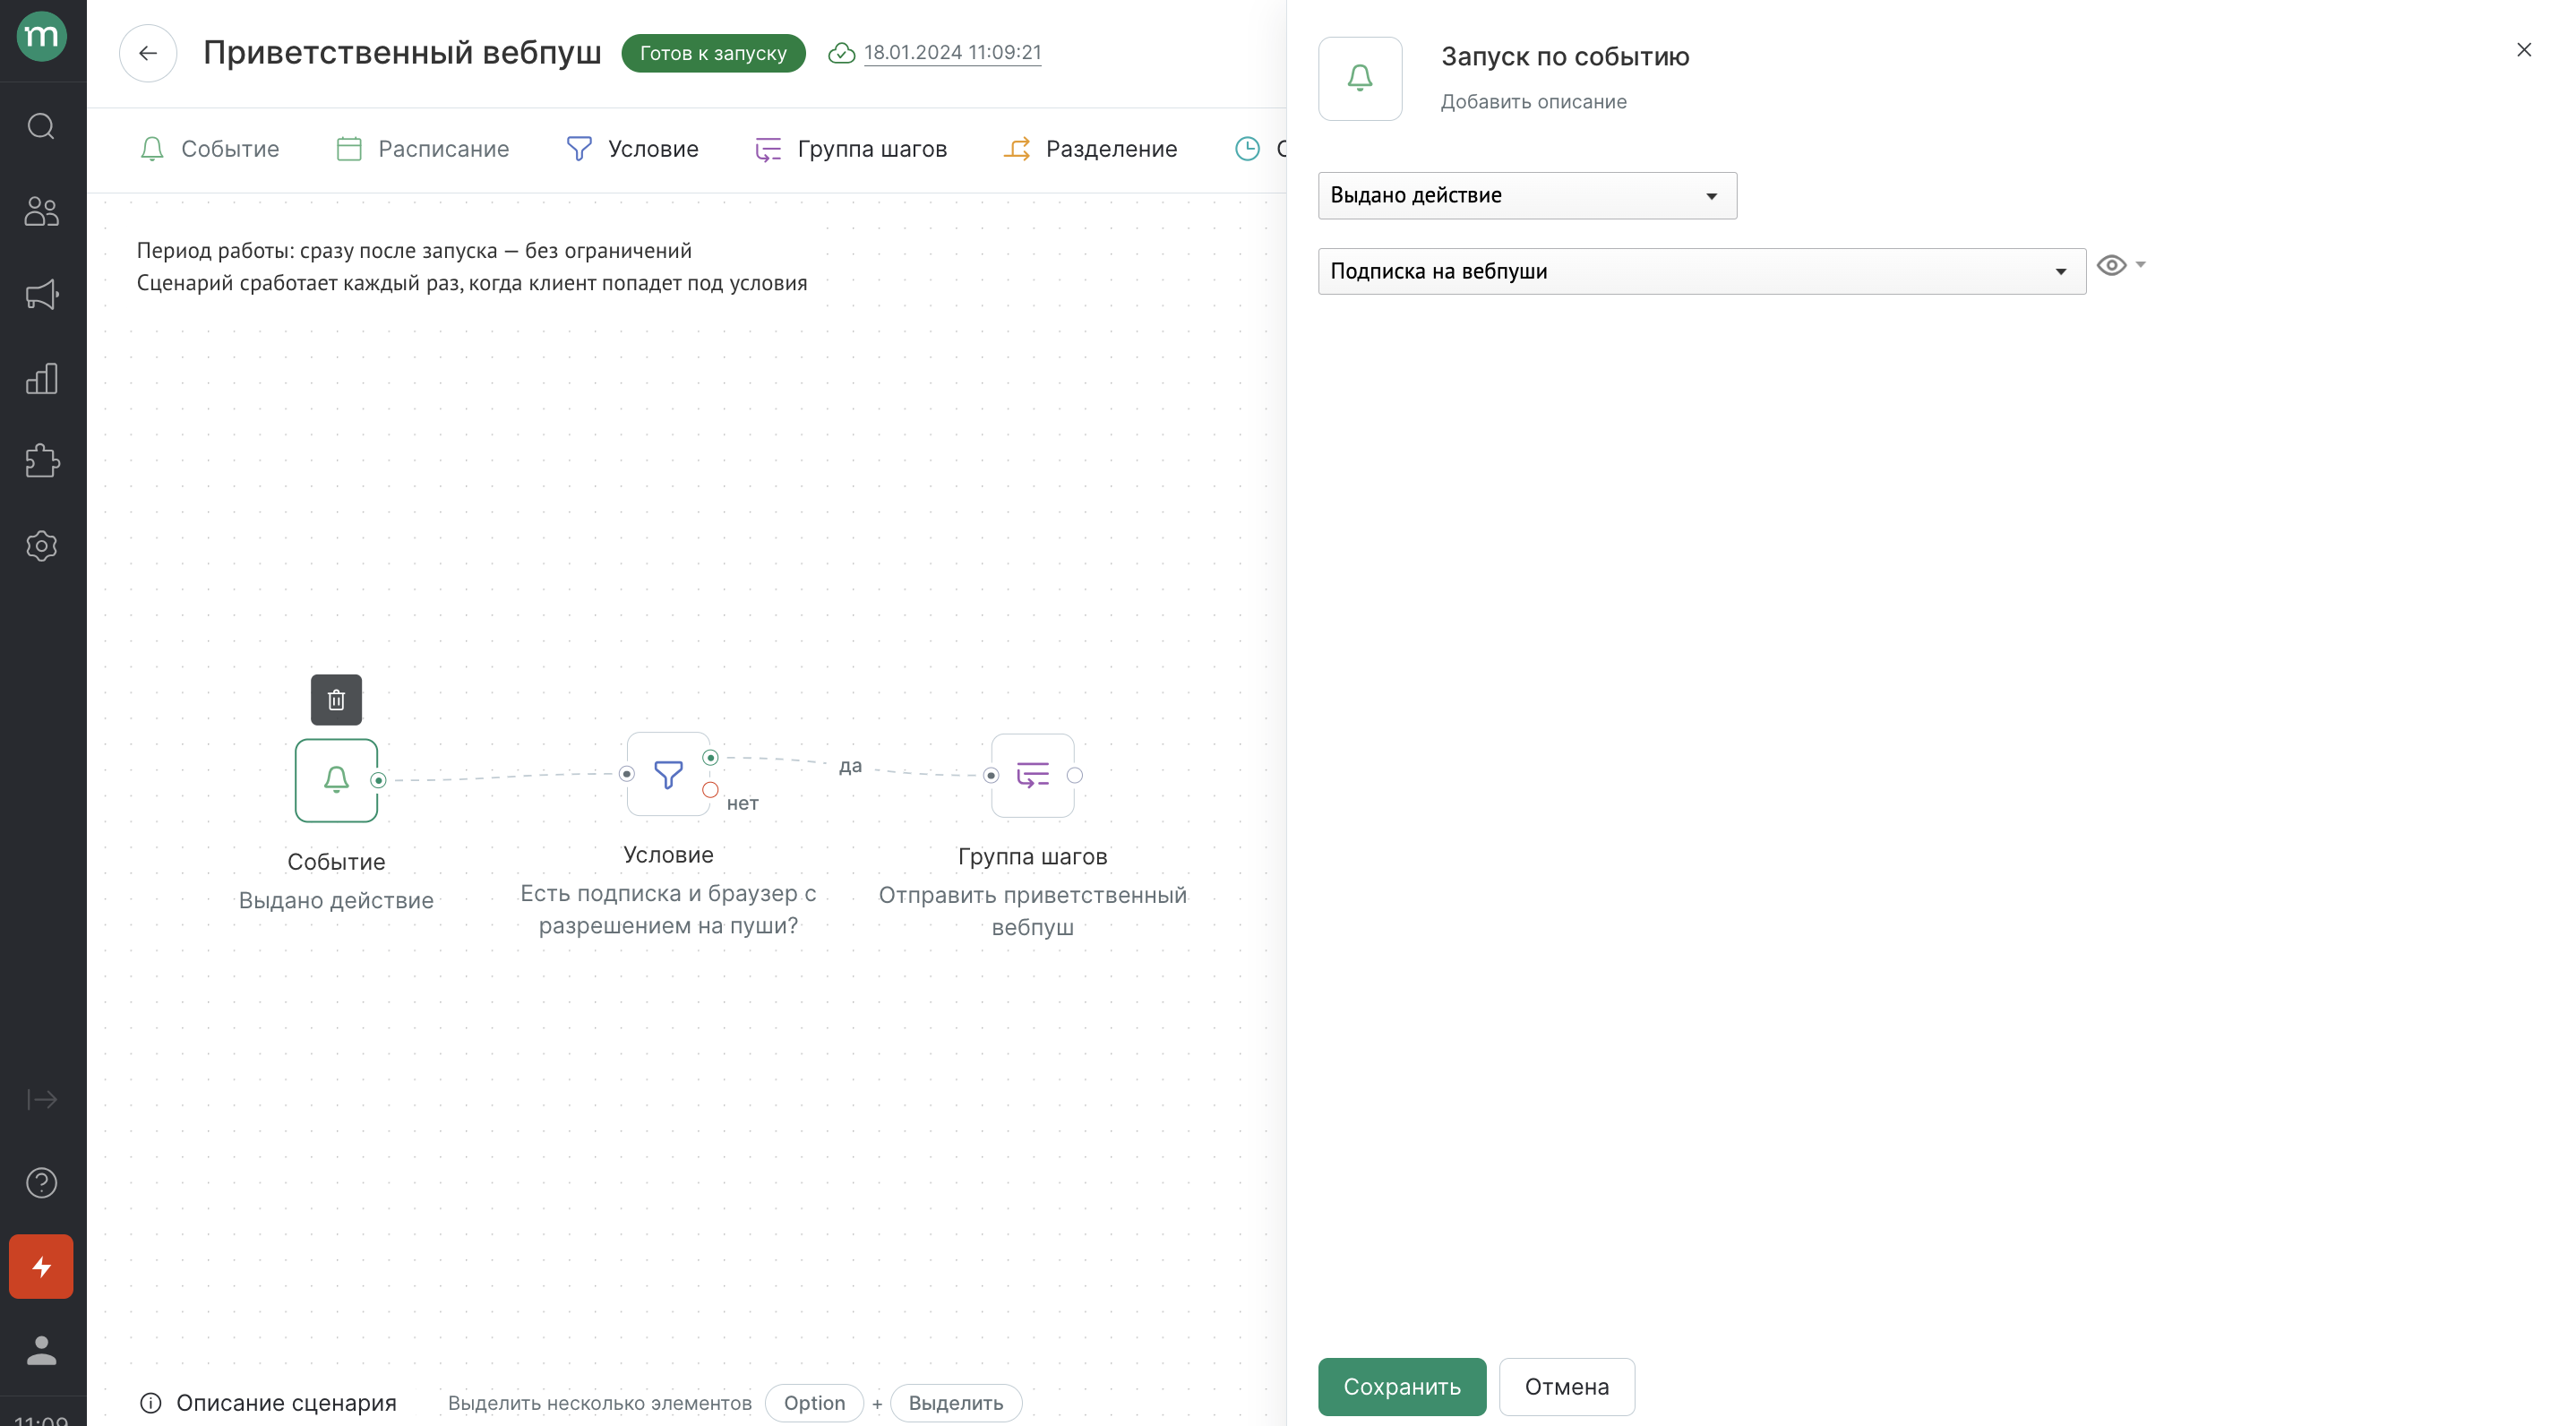Switch to the 'Условие' tab
This screenshot has width=2576, height=1426.
click(x=651, y=150)
